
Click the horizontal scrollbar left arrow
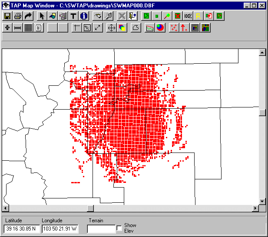pyautogui.click(x=6, y=208)
